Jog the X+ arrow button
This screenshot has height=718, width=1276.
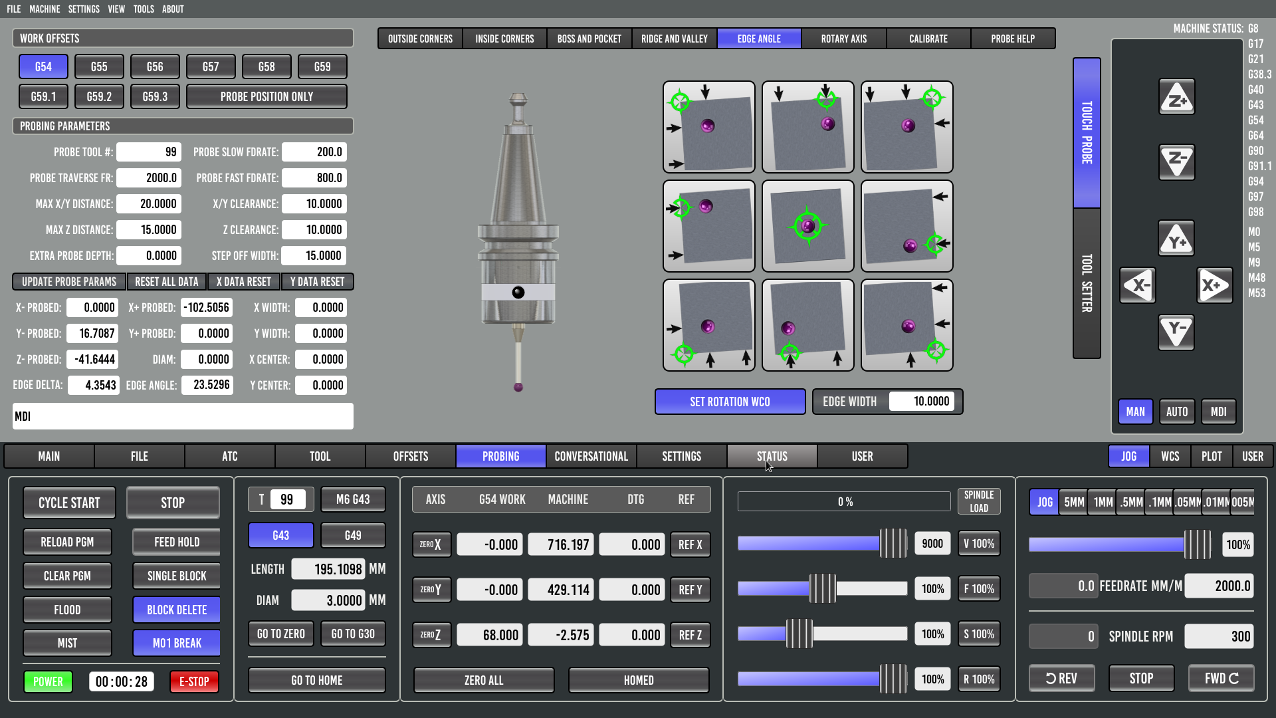[x=1215, y=285]
